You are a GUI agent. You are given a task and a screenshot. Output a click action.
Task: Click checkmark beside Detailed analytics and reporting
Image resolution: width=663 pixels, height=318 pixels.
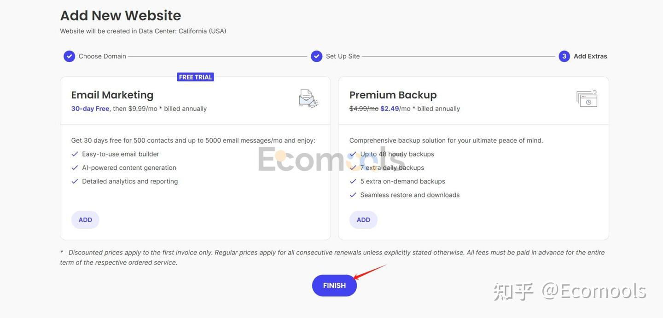[75, 181]
